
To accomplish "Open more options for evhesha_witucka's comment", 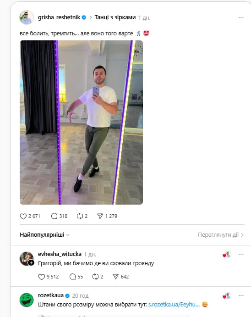I will (x=241, y=254).
